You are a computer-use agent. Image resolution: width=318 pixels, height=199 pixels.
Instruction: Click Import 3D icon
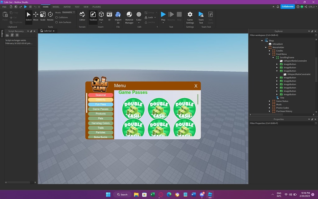coord(118,15)
